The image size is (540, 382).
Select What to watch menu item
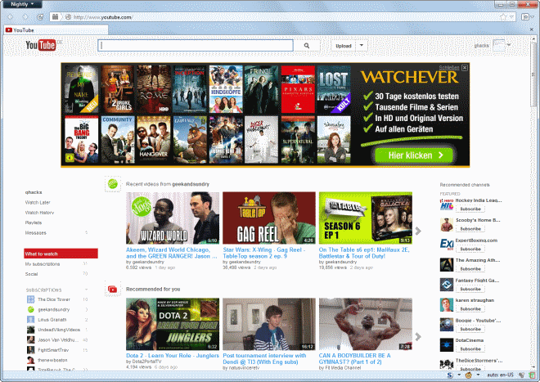61,254
